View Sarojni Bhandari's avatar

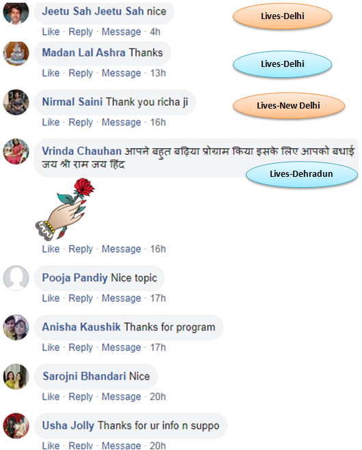[16, 376]
